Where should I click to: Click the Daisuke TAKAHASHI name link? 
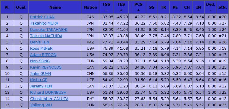click(x=49, y=30)
